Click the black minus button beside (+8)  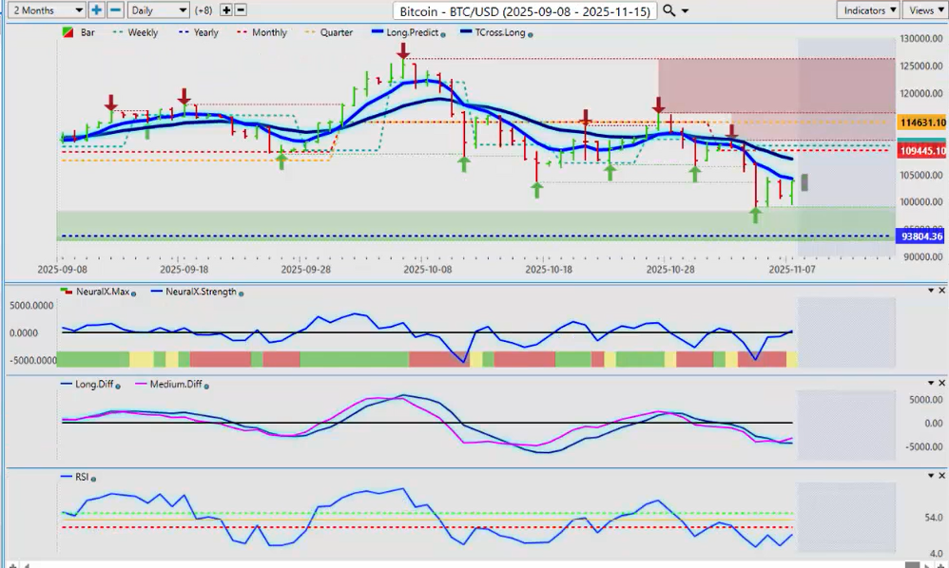tap(241, 10)
